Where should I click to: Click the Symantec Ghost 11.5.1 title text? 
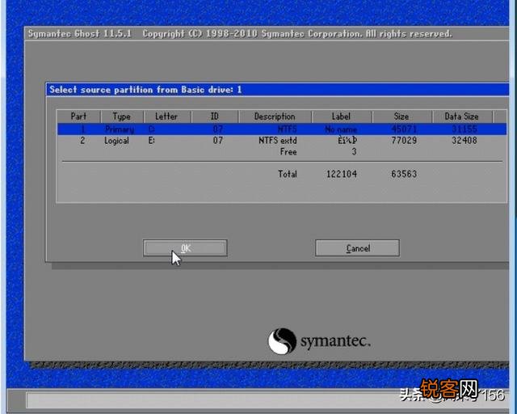point(80,34)
